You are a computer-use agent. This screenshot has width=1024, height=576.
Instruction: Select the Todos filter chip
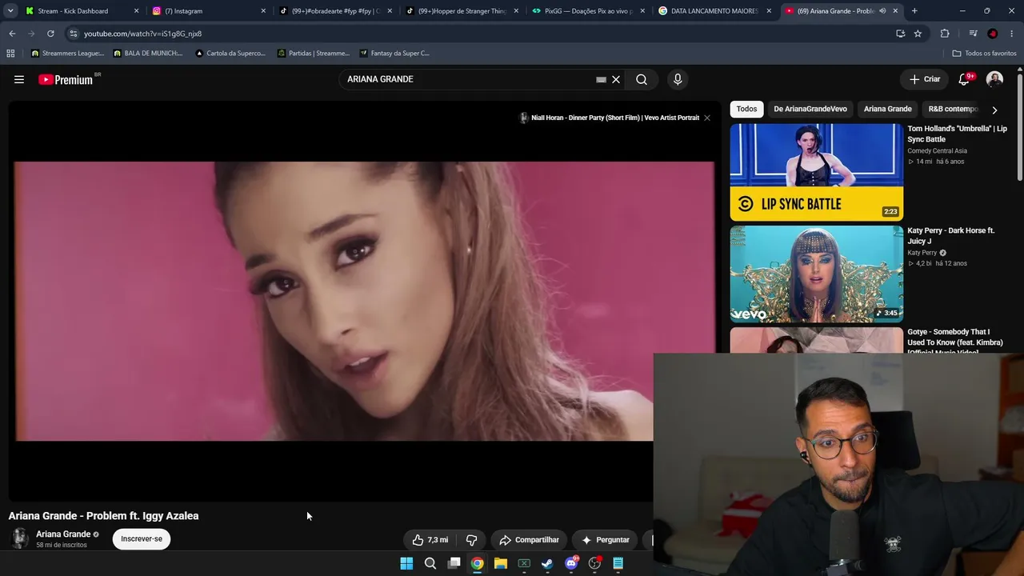pos(746,109)
